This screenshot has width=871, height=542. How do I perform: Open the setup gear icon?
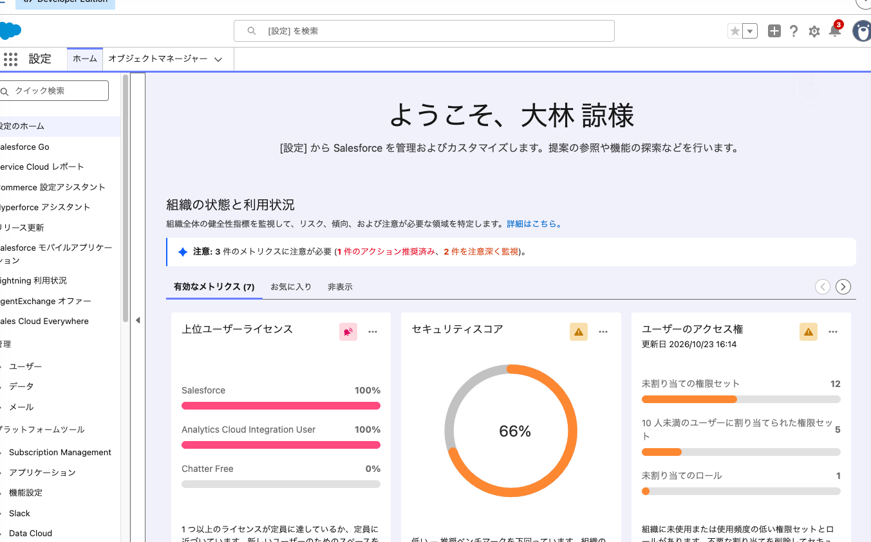(x=814, y=32)
